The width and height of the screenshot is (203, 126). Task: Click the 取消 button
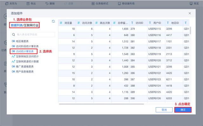tap(164, 110)
